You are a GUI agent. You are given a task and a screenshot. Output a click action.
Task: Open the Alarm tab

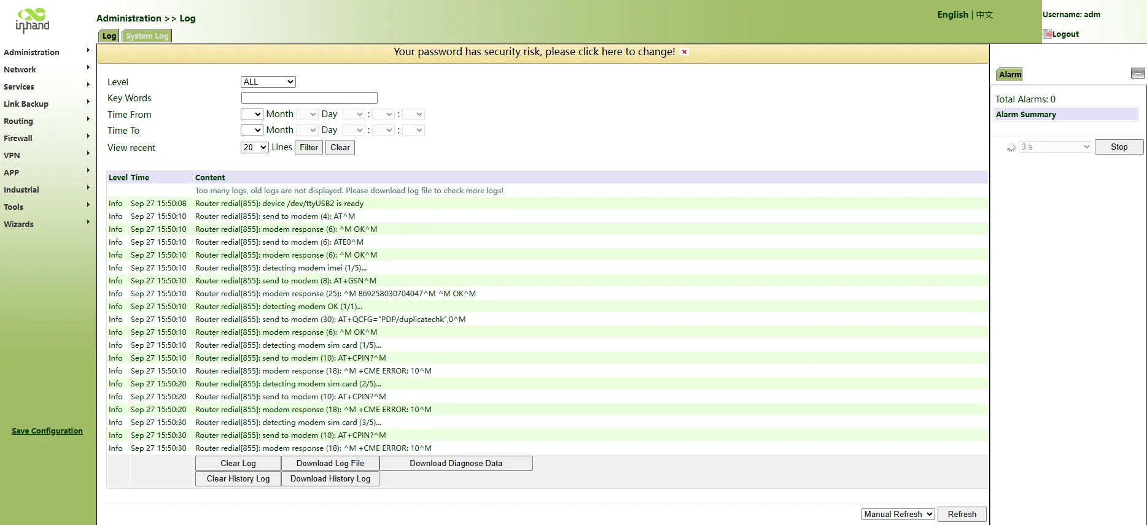tap(1009, 74)
